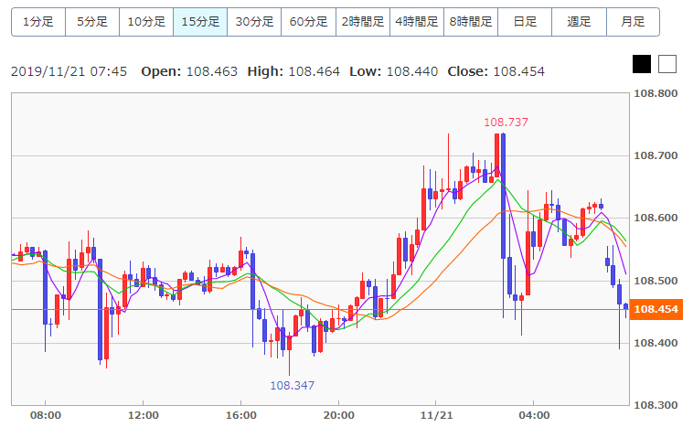Image resolution: width=693 pixels, height=427 pixels.
Task: Show the 日足 daily chart
Action: point(525,22)
